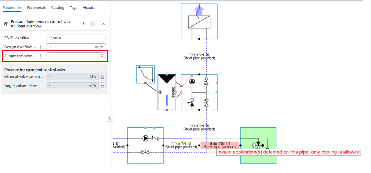Image resolution: width=371 pixels, height=173 pixels.
Task: Select the pump with check valve block
Action: coord(145,145)
